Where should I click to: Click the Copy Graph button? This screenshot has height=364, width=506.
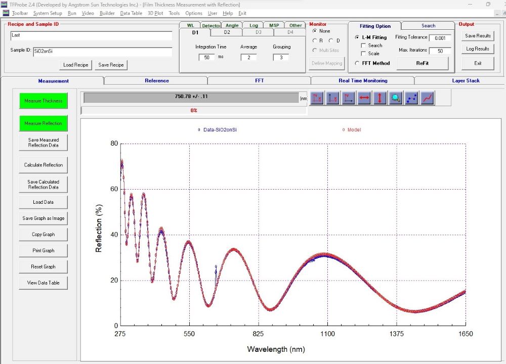click(43, 235)
